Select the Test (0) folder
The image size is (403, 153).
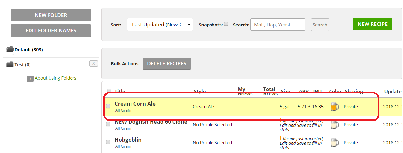(23, 65)
